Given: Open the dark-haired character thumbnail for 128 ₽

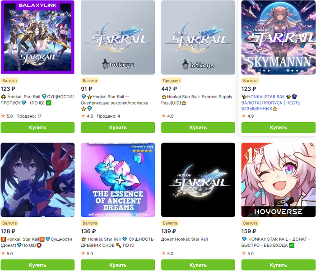Looking at the screenshot, I should pyautogui.click(x=37, y=180).
